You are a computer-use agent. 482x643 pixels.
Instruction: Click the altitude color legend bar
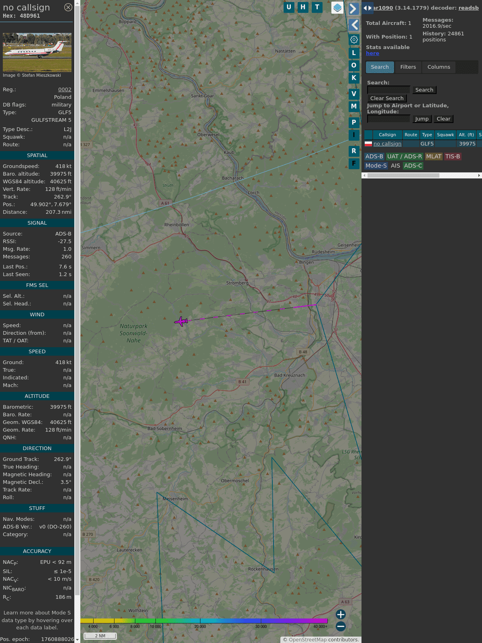[x=204, y=621]
